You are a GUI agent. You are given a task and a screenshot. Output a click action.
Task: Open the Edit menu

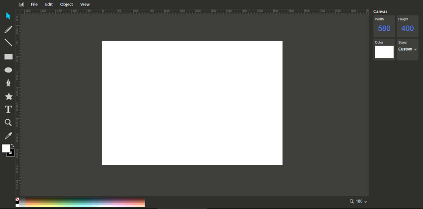click(x=49, y=4)
